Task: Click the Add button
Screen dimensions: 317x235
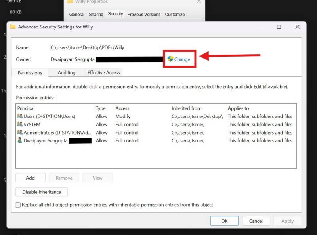Action: tap(31, 178)
